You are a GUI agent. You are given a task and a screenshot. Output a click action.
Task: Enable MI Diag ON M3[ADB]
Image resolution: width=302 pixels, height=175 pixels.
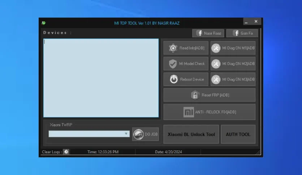[x=233, y=79]
